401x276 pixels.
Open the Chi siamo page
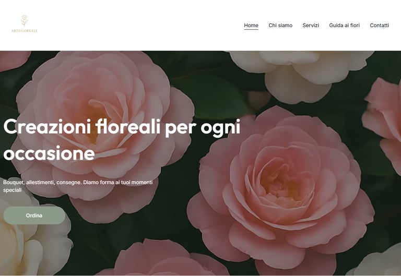tap(280, 25)
